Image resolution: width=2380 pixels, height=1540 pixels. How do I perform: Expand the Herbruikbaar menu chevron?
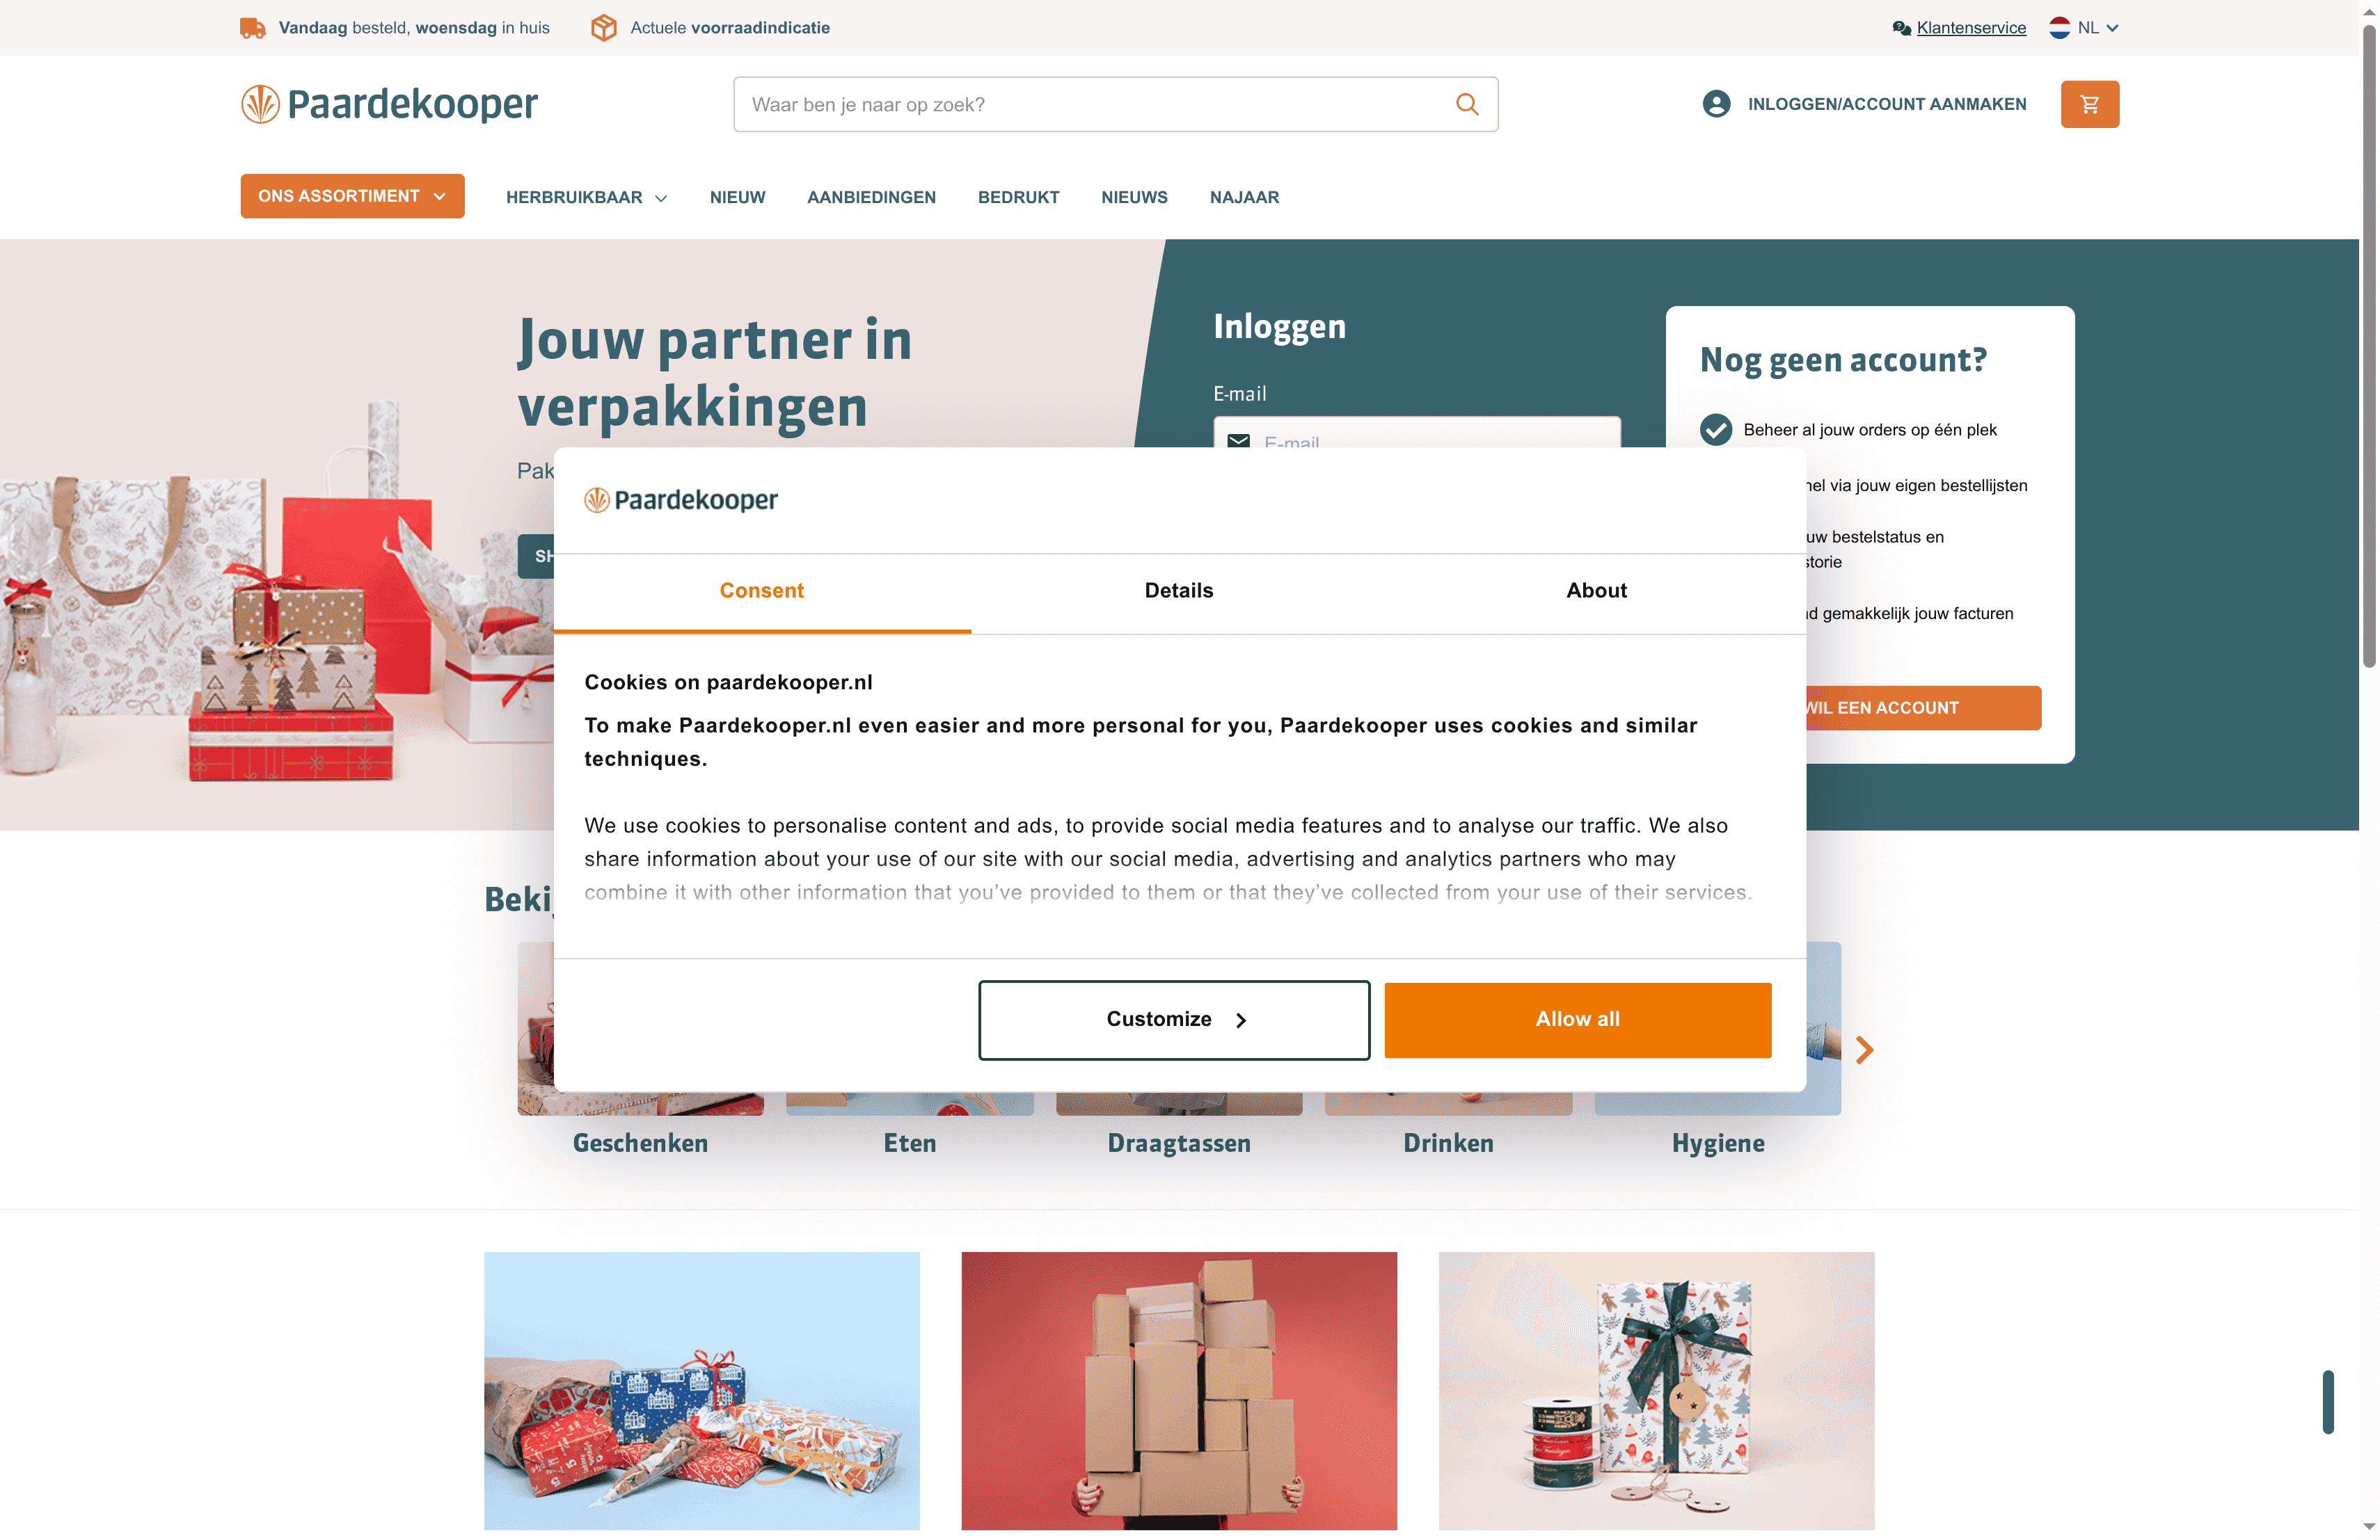(661, 198)
